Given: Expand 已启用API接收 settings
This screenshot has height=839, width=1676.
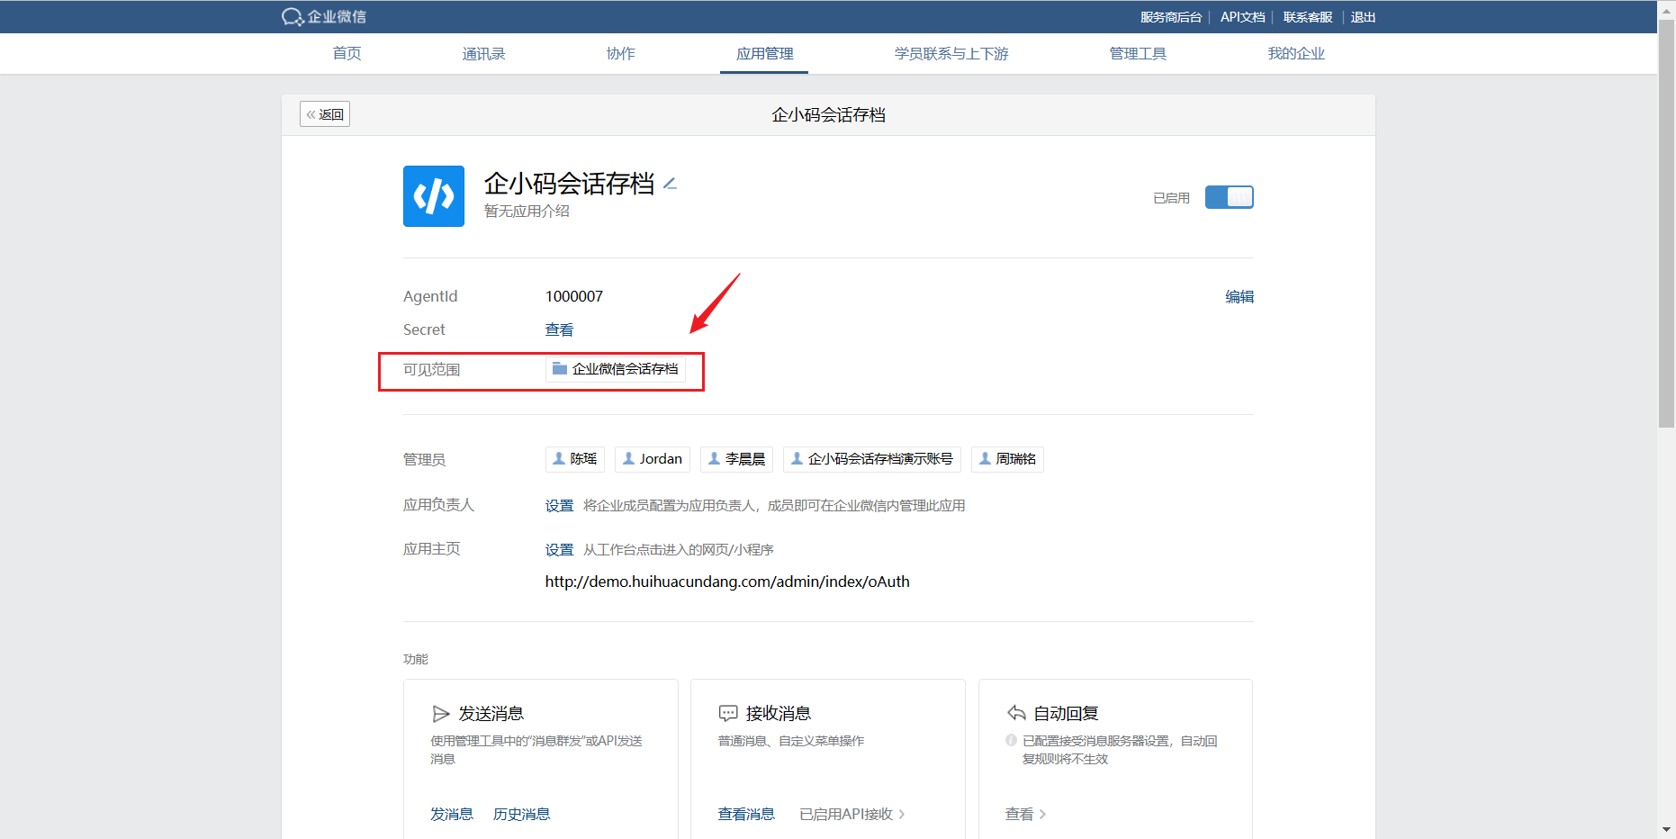Looking at the screenshot, I should coord(852,814).
